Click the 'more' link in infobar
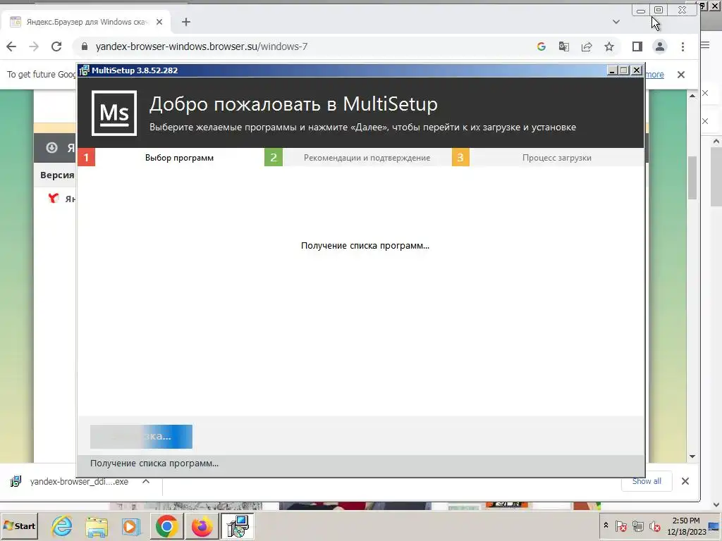722x541 pixels. [x=654, y=75]
